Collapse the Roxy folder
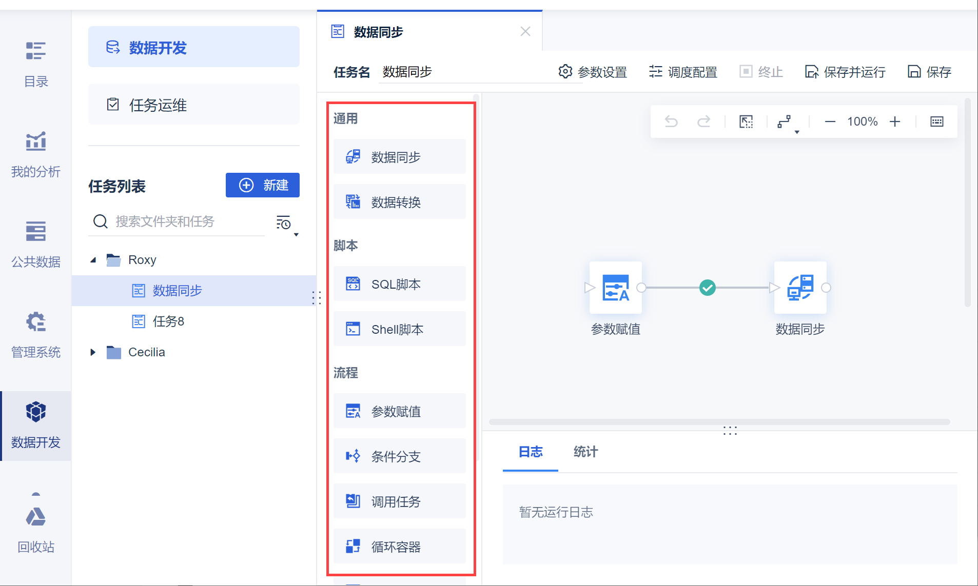The width and height of the screenshot is (978, 586). tap(93, 260)
